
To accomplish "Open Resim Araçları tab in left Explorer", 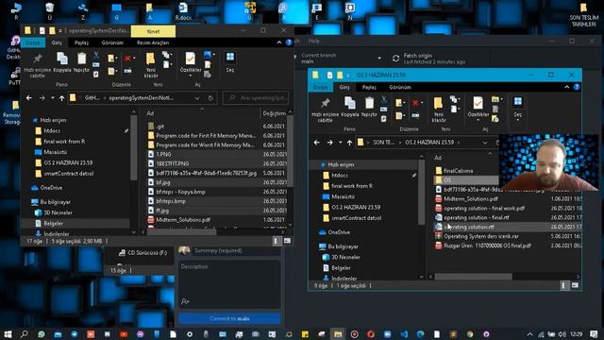I will [153, 42].
